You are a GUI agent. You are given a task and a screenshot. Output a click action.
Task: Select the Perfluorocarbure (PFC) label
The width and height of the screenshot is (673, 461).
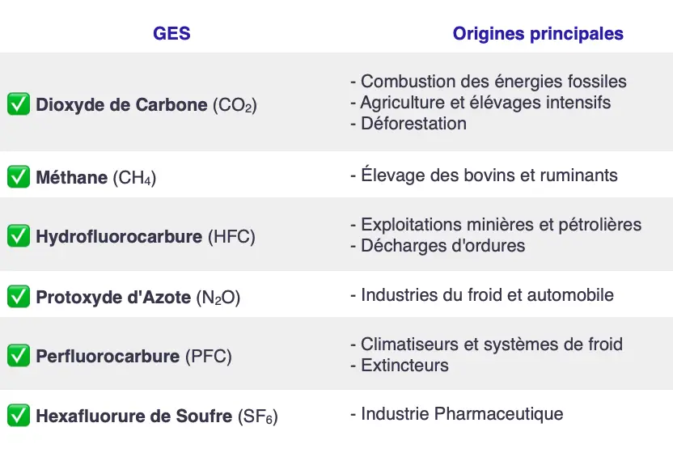pyautogui.click(x=133, y=357)
